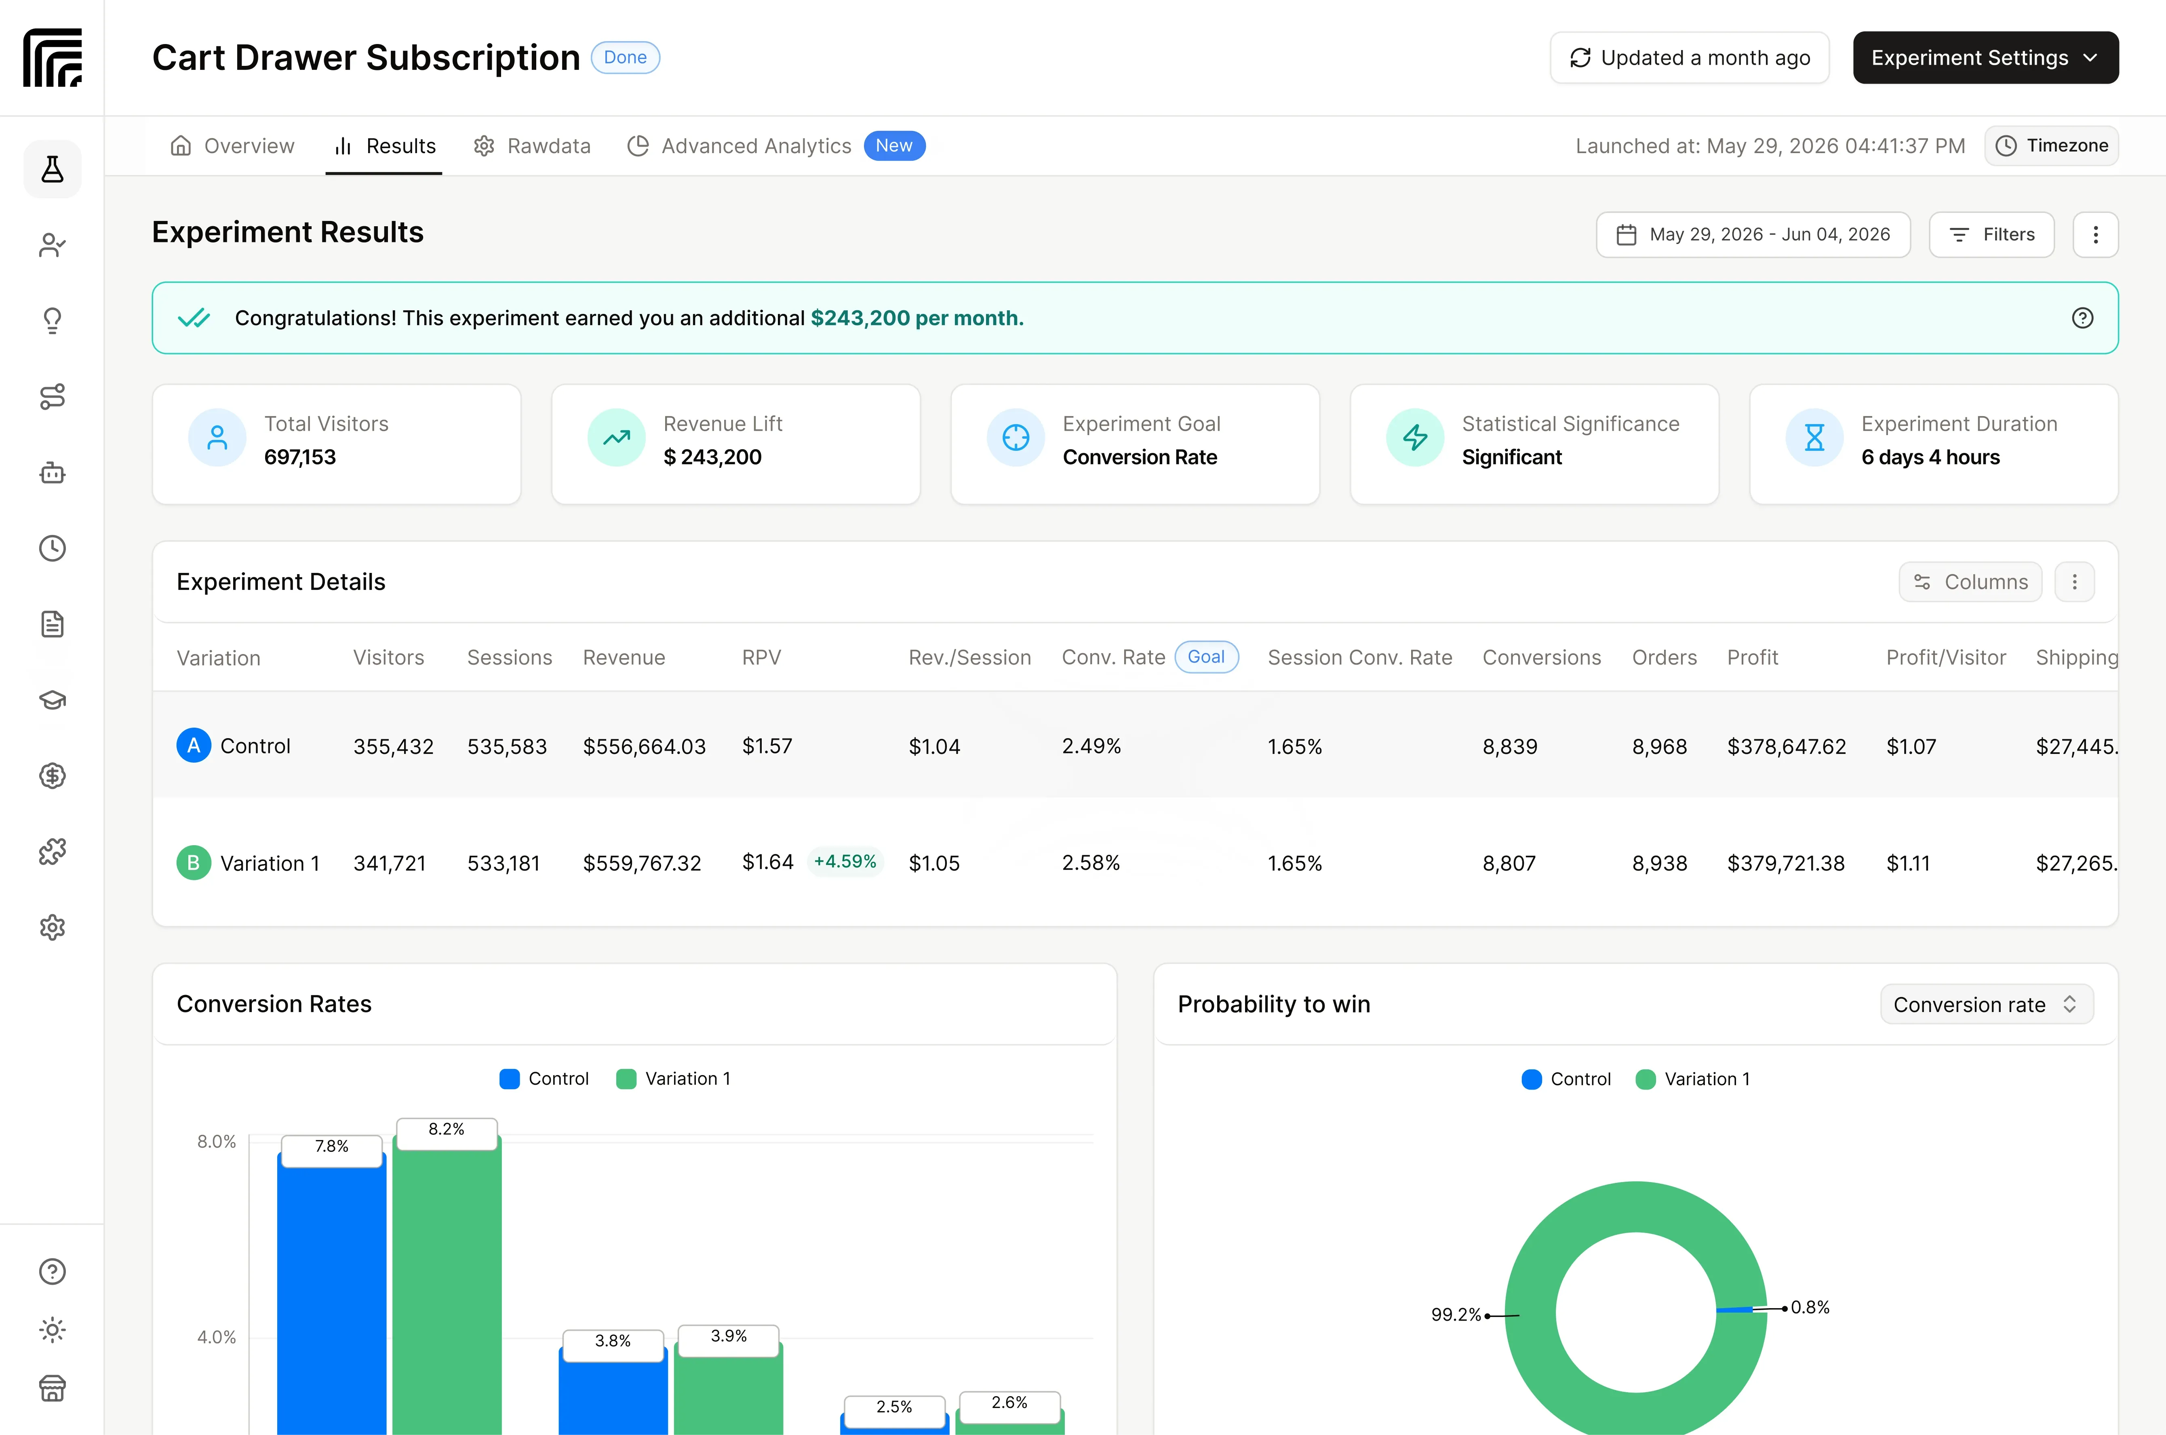The width and height of the screenshot is (2166, 1435).
Task: Toggle the sun light-mode icon
Action: (52, 1330)
